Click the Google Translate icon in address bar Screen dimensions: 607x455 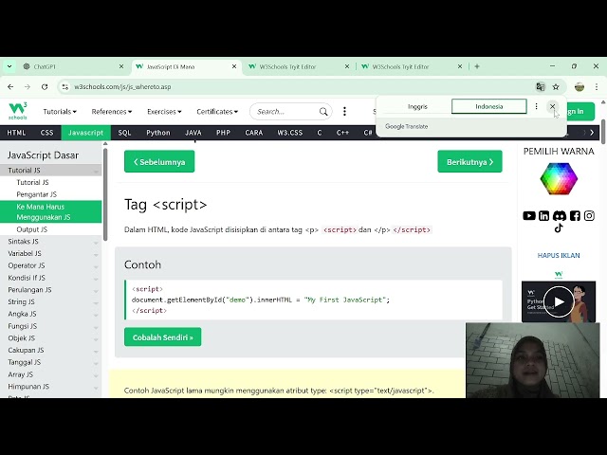[x=540, y=86]
